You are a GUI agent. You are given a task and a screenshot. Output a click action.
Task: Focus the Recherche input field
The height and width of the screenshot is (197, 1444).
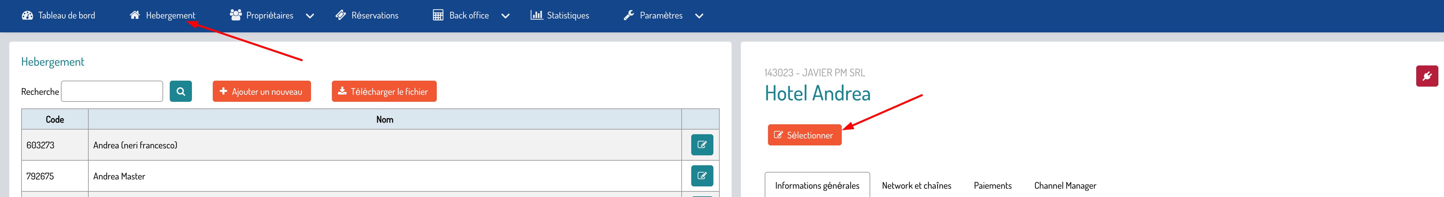point(112,91)
